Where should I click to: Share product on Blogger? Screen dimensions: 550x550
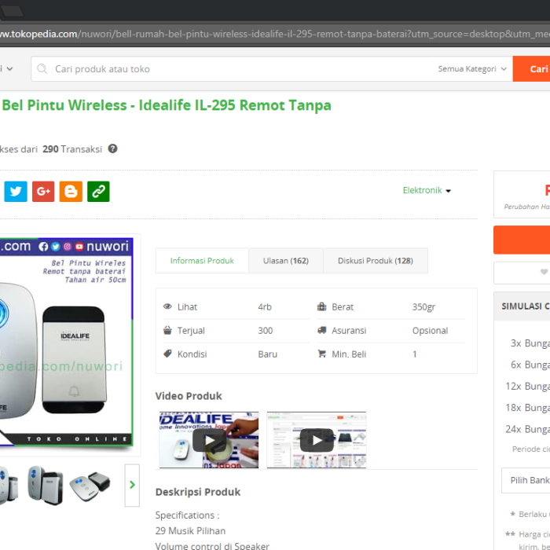click(x=71, y=192)
